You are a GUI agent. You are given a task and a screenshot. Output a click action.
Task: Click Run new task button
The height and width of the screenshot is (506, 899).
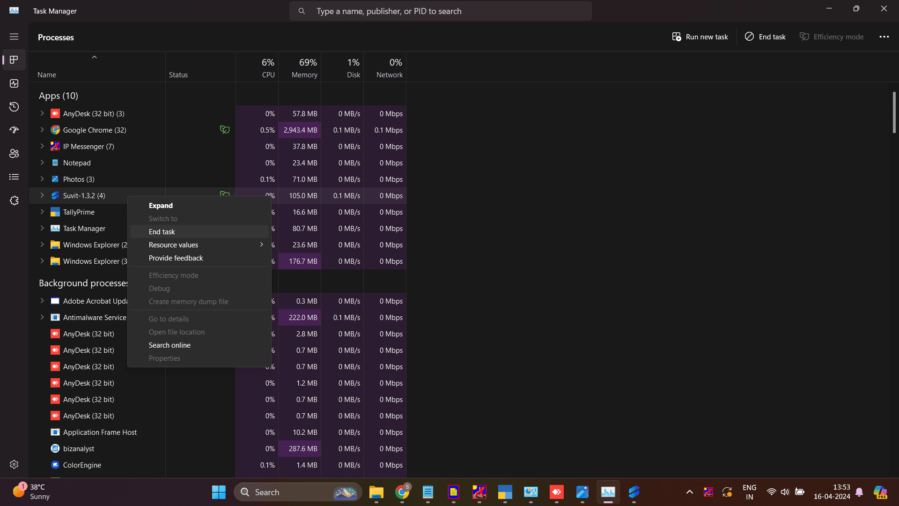tap(700, 37)
